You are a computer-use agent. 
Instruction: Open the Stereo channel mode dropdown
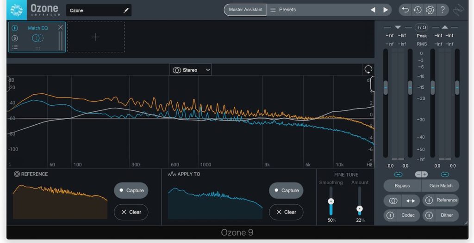tap(190, 70)
